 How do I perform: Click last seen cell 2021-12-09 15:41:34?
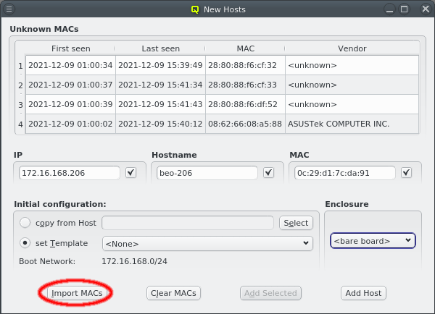[x=160, y=85]
